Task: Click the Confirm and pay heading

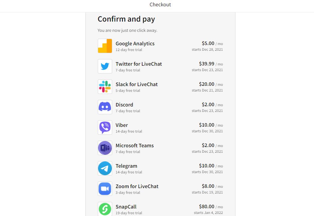Action: click(x=126, y=19)
